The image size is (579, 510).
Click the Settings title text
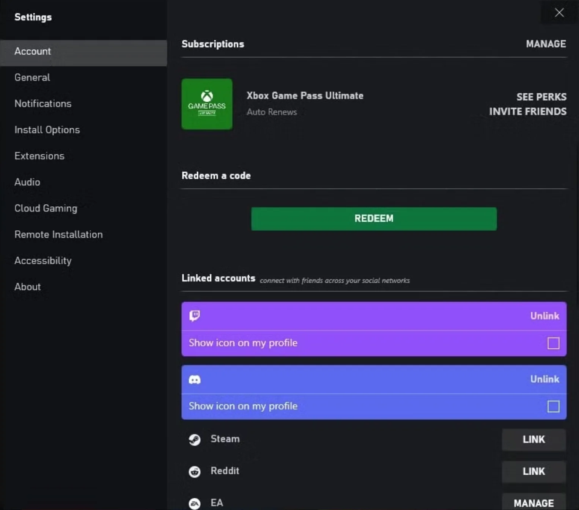(x=33, y=17)
